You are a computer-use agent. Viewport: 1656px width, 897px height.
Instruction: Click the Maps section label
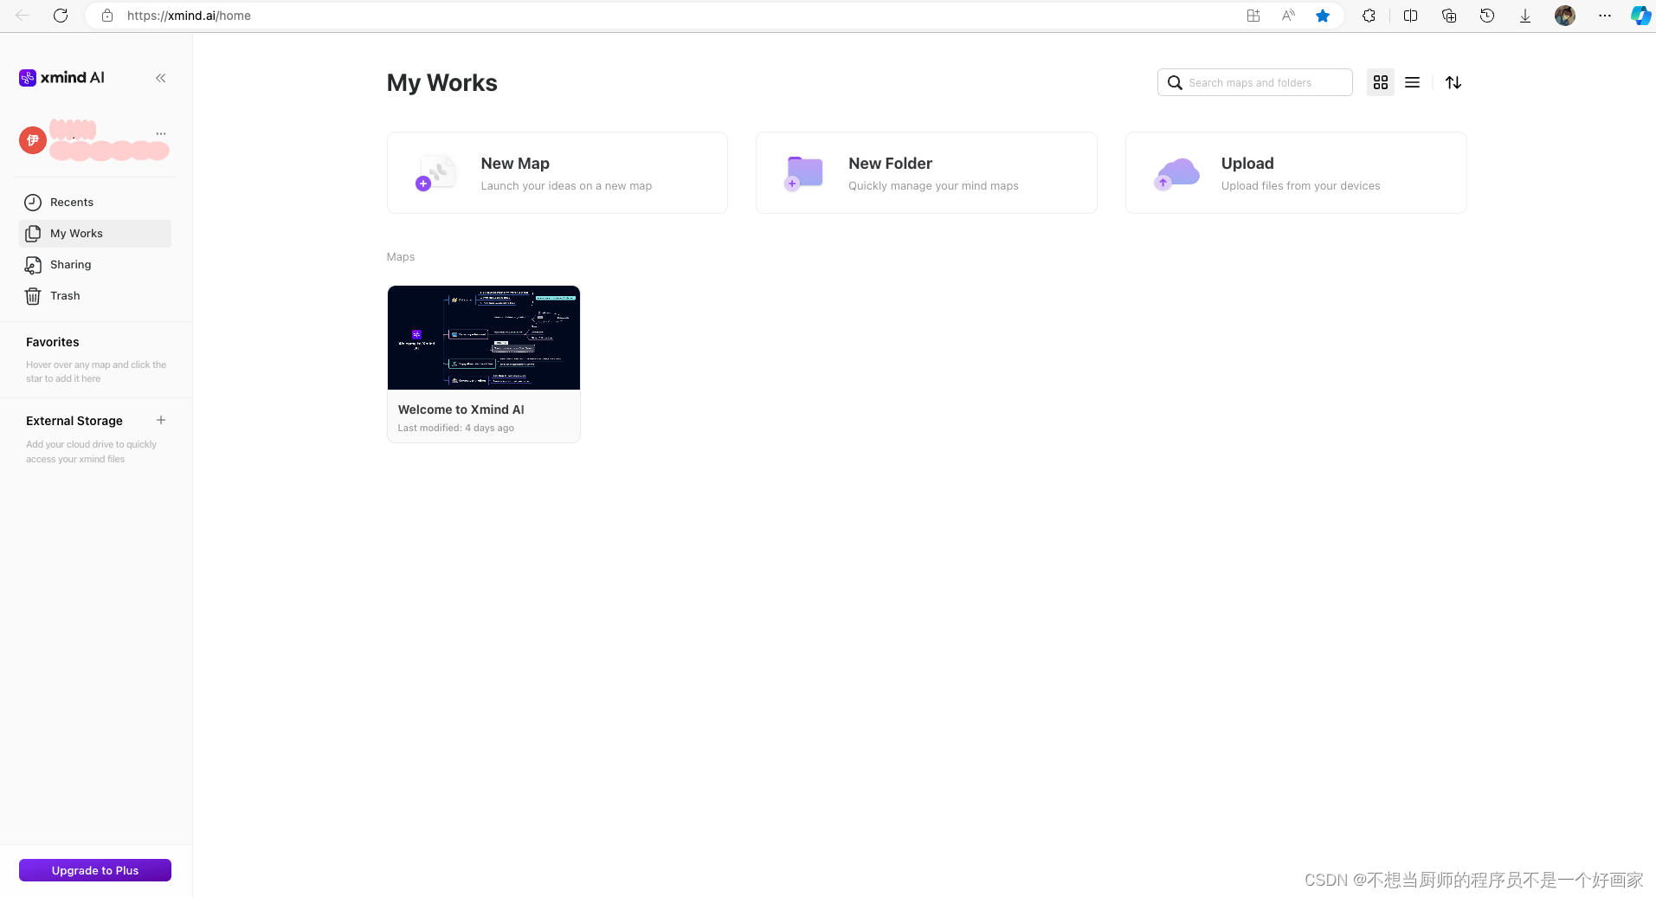[x=401, y=257]
